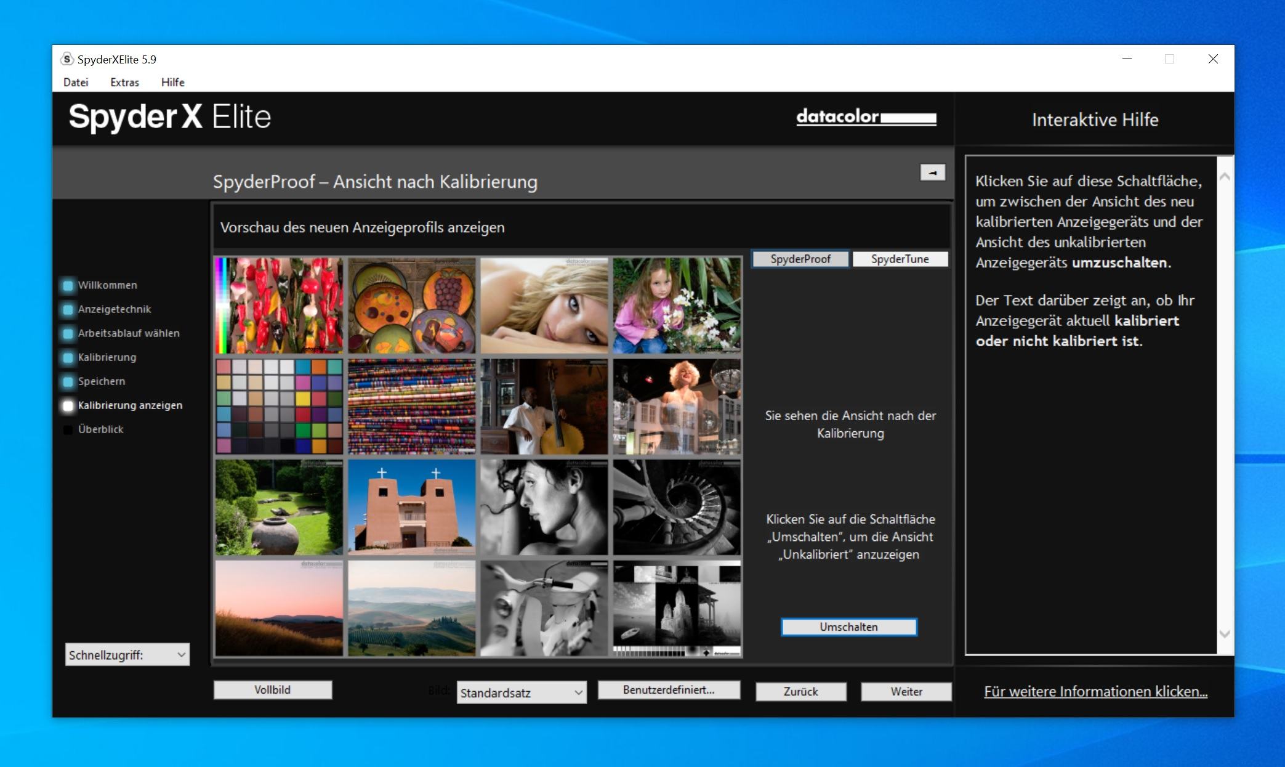Image resolution: width=1285 pixels, height=767 pixels.
Task: Click the collapse help panel arrow button
Action: click(x=932, y=172)
